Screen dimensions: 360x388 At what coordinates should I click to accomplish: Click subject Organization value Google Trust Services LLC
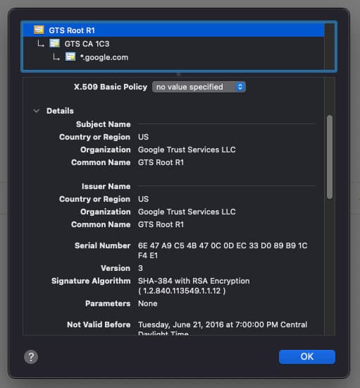[x=187, y=150]
